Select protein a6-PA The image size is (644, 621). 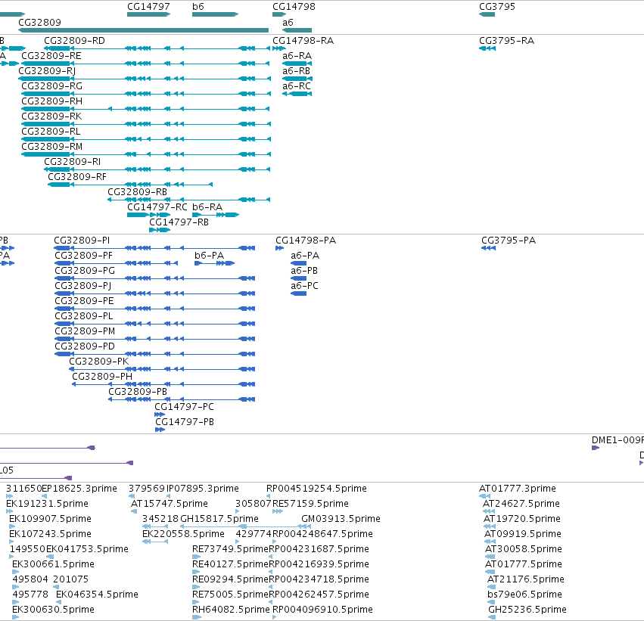click(x=305, y=256)
